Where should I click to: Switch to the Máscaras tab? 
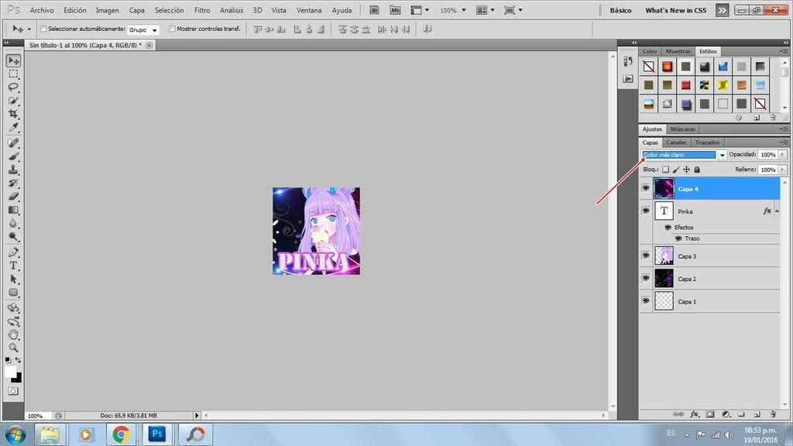(683, 129)
